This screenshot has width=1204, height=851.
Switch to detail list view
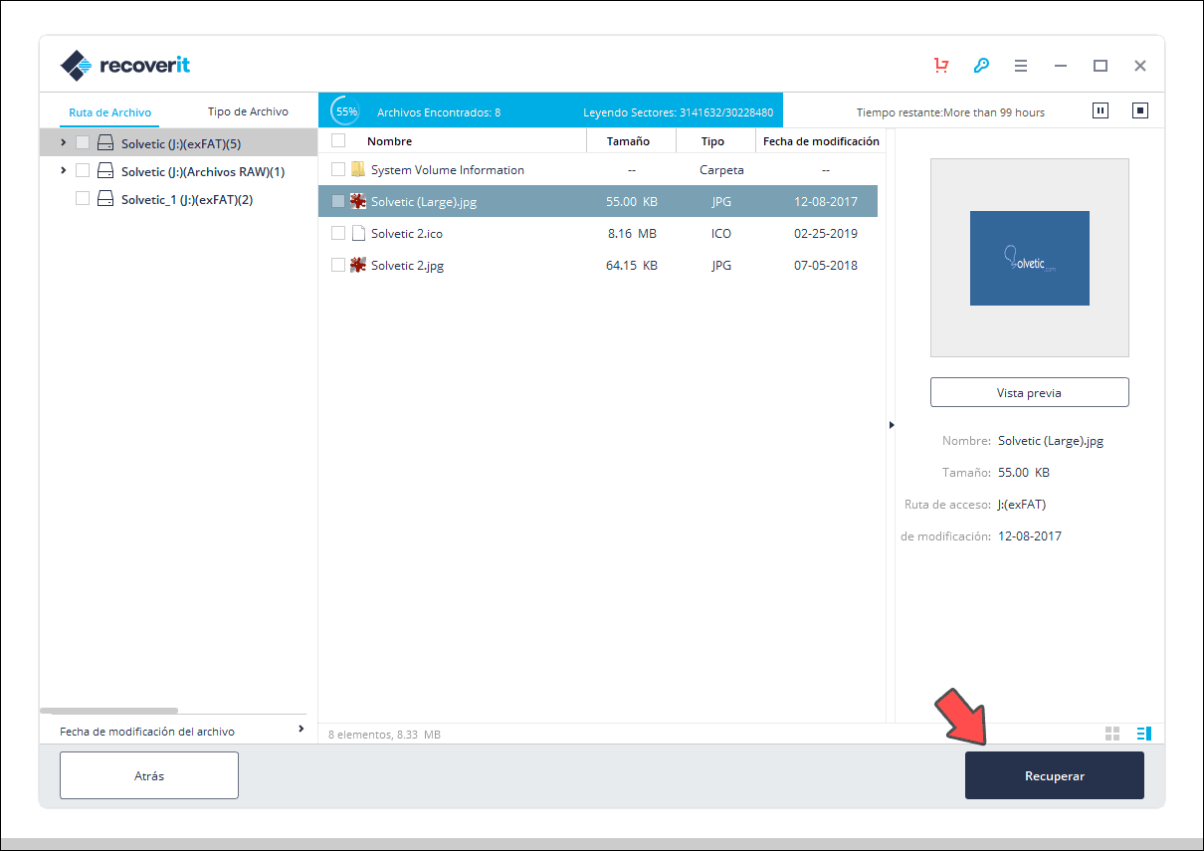[x=1144, y=734]
